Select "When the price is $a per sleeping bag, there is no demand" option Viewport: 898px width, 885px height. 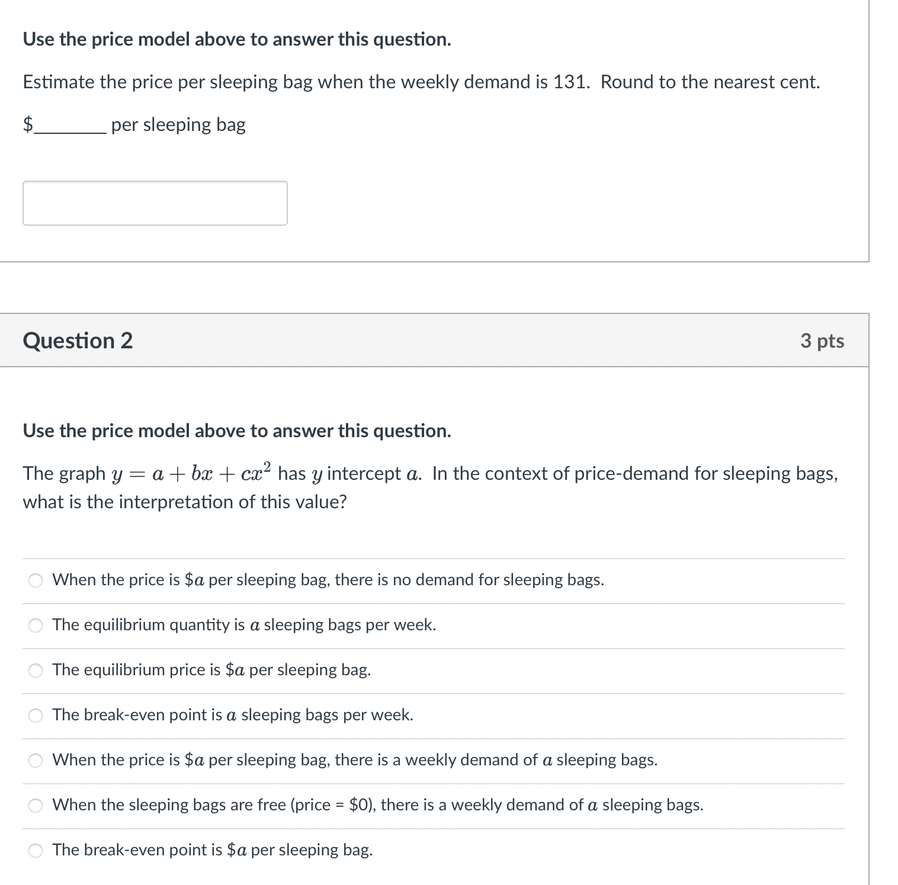(35, 581)
